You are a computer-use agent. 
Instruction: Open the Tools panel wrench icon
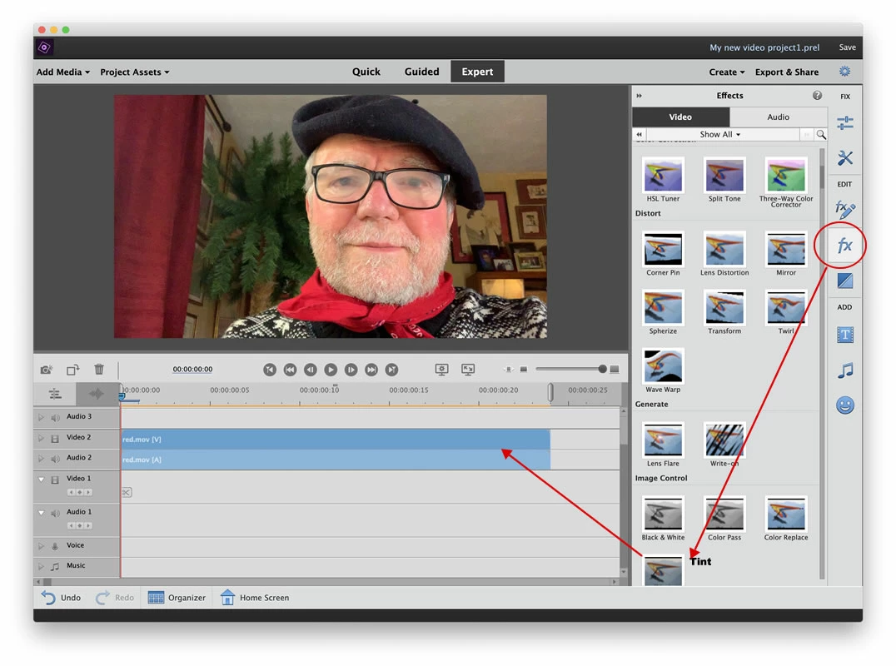click(x=844, y=157)
